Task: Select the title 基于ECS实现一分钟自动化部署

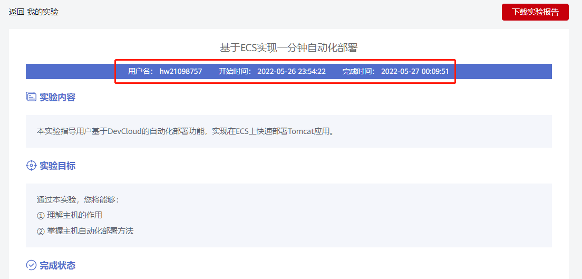Action: point(288,47)
